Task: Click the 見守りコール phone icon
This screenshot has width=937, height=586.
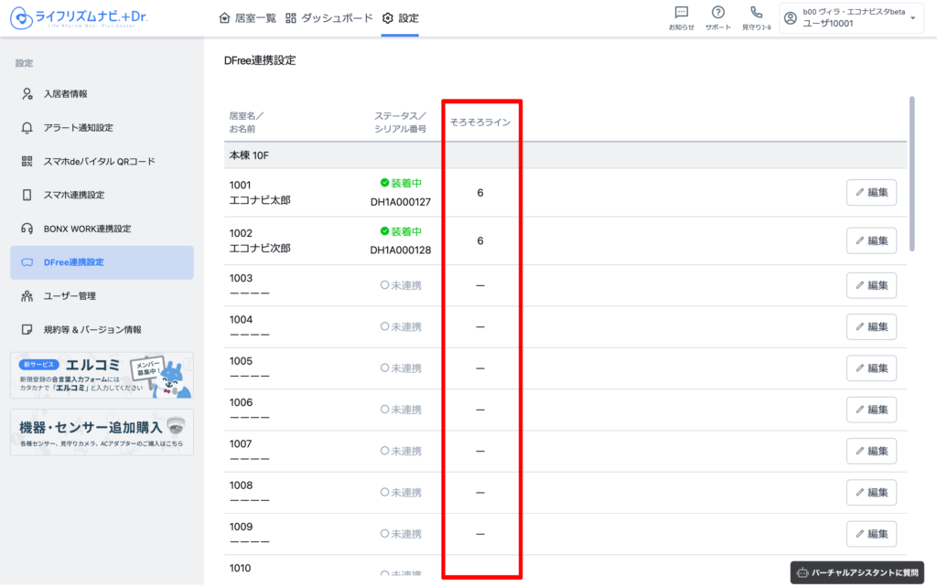Action: coord(757,18)
